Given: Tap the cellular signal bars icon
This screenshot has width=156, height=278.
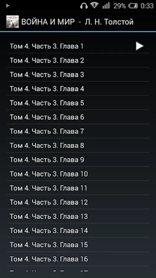Looking at the screenshot, I should click(x=106, y=6).
